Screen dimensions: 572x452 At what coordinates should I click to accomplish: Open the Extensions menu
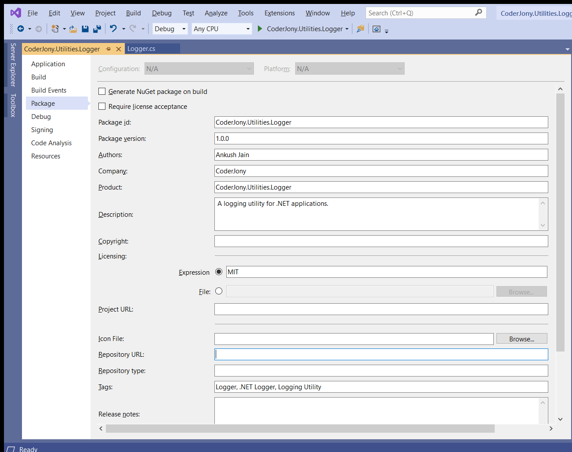coord(279,13)
